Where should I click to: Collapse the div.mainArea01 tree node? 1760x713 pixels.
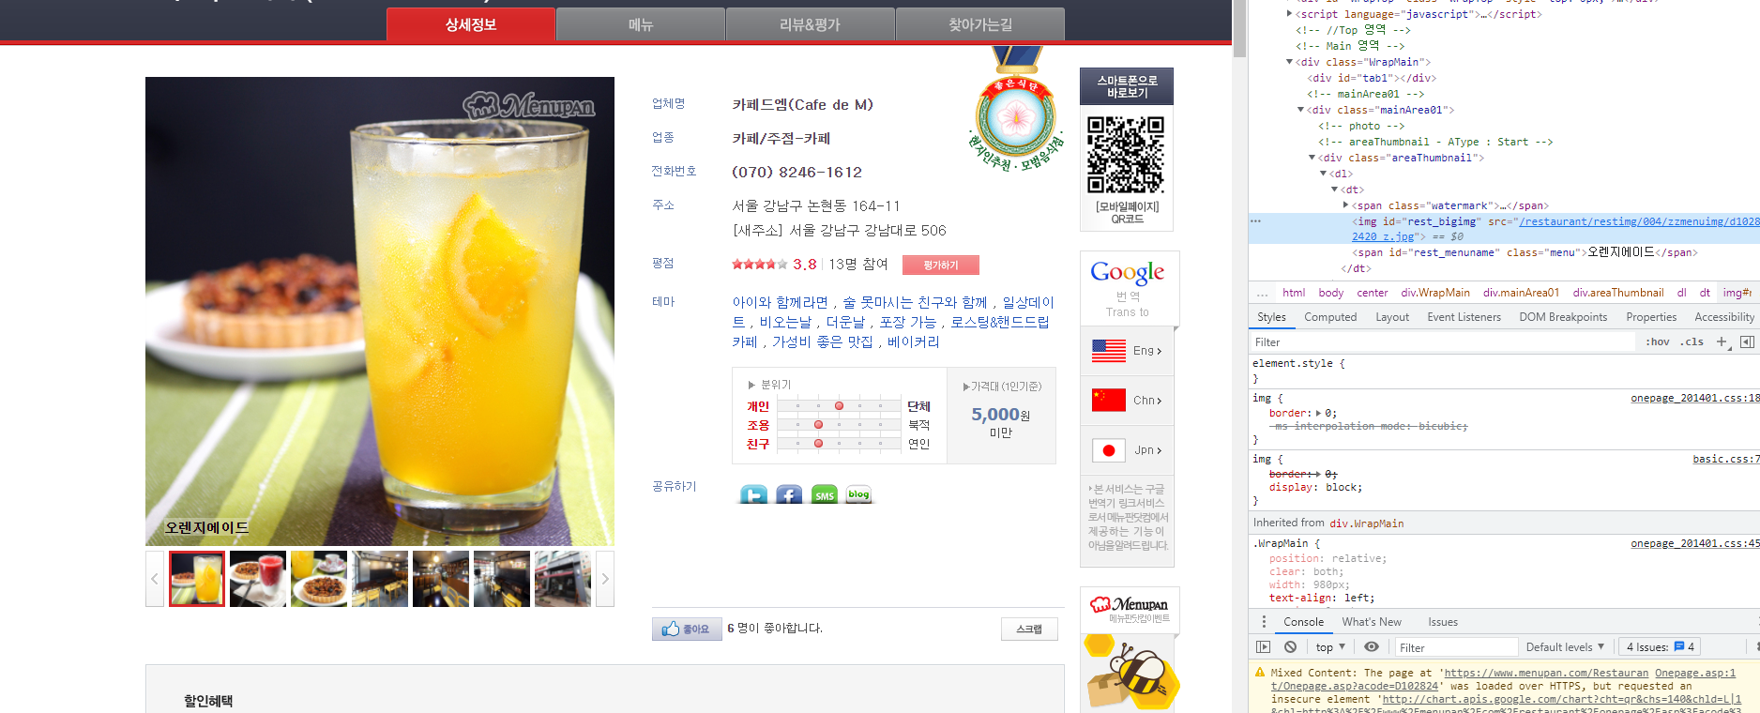[1301, 110]
